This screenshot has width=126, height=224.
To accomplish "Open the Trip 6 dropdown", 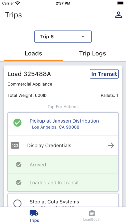I will [63, 37].
